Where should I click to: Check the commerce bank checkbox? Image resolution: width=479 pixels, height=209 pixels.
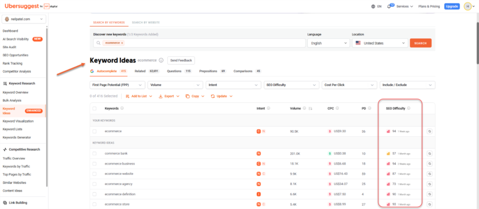point(94,154)
